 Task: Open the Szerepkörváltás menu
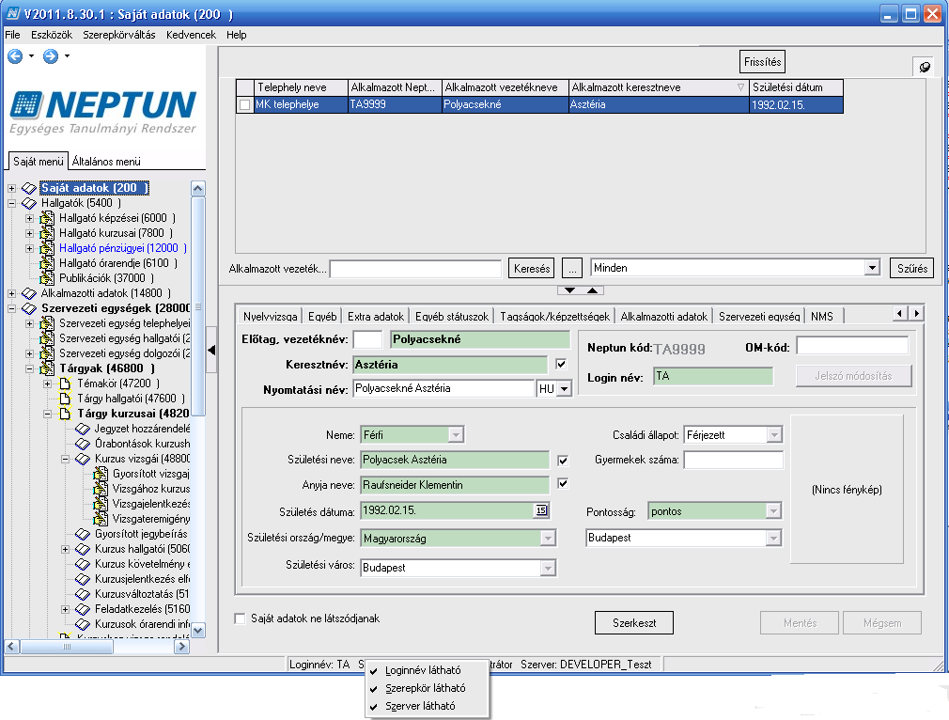pyautogui.click(x=119, y=35)
